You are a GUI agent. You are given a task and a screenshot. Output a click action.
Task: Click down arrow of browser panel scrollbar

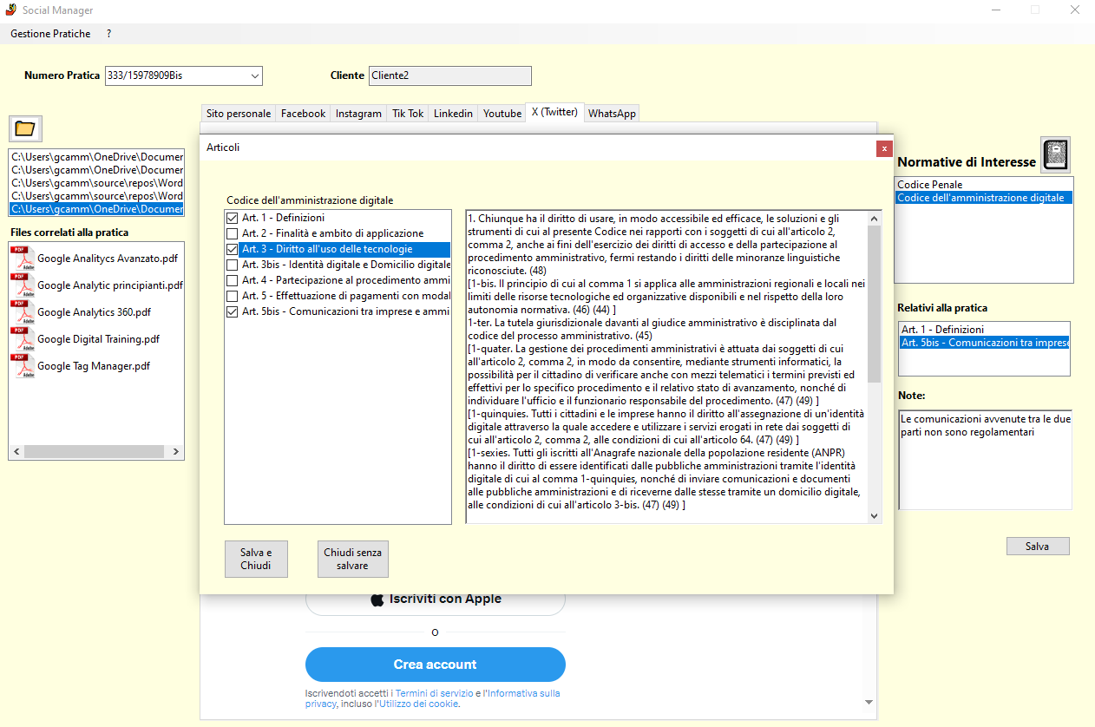(x=869, y=702)
